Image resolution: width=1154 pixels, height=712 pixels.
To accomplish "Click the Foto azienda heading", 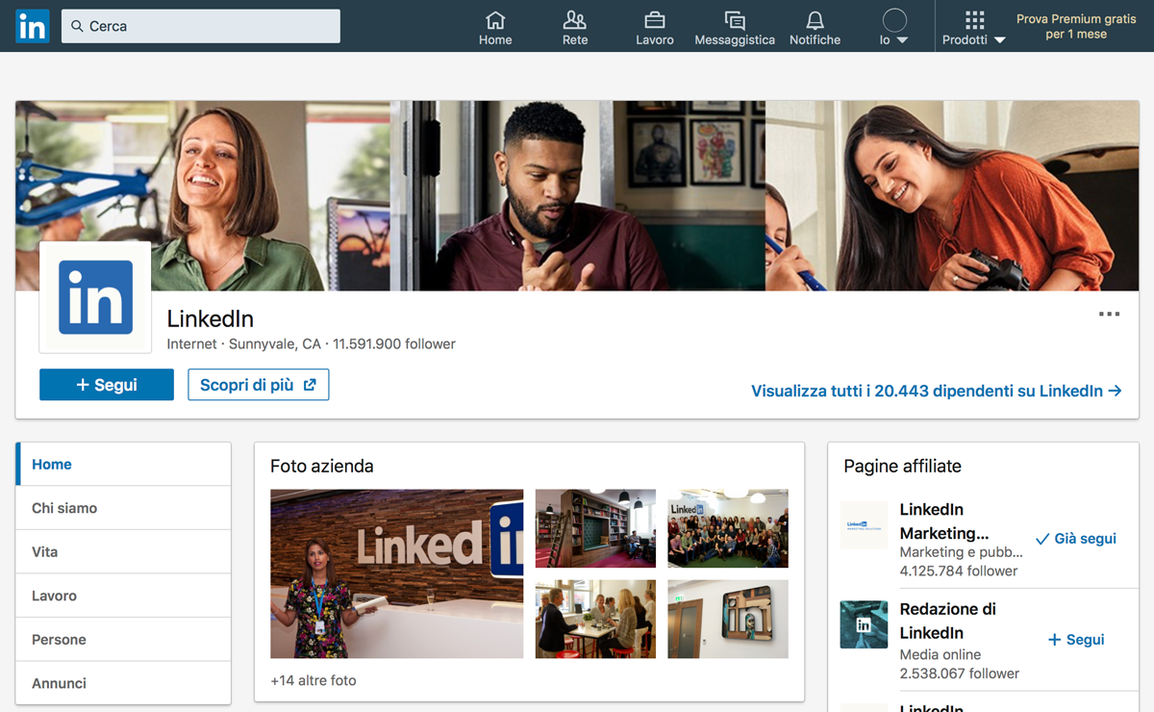I will click(322, 466).
